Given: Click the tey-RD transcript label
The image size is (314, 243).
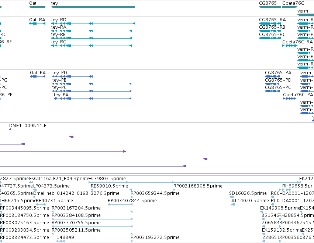Looking at the screenshot, I should pyautogui.click(x=59, y=20).
